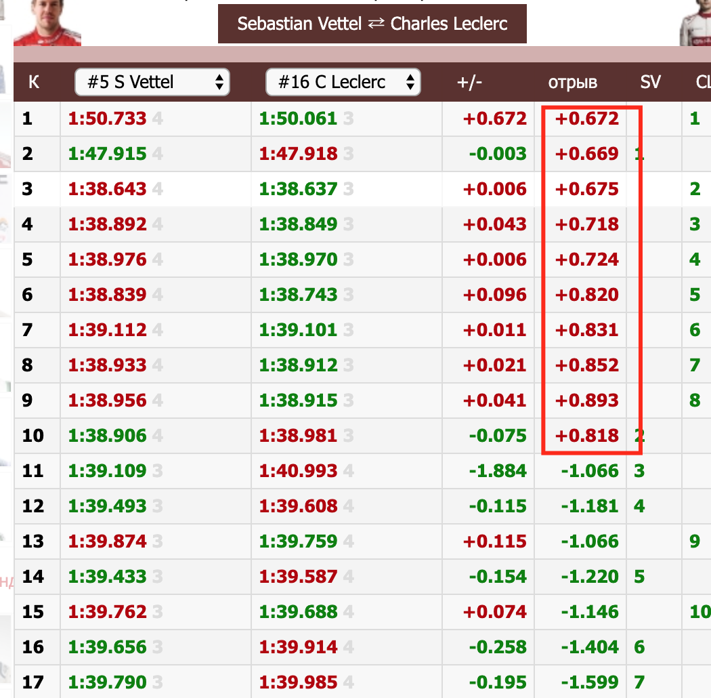Click the +0.675 gap value on lap 3
This screenshot has height=698, width=711.
tap(587, 189)
